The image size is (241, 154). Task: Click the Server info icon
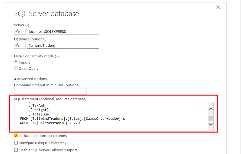(x=27, y=25)
